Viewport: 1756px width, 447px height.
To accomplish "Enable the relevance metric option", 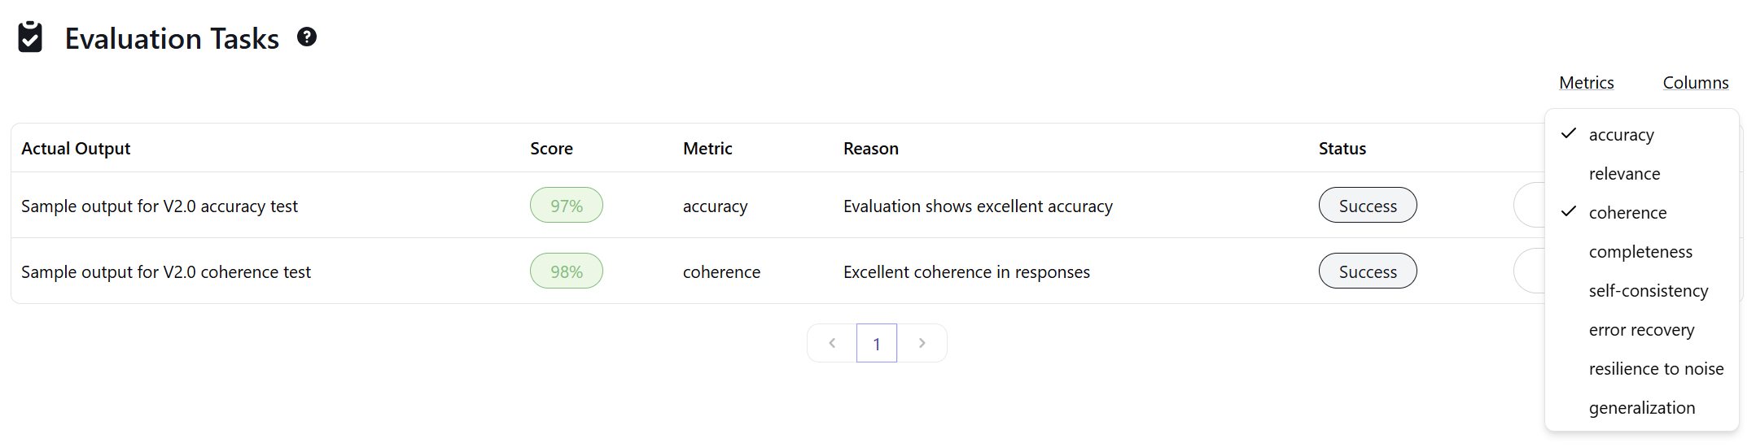I will click(1624, 174).
